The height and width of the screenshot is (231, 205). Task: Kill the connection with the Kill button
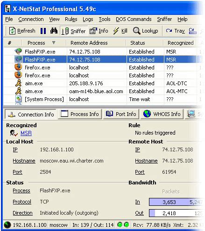click(x=120, y=31)
